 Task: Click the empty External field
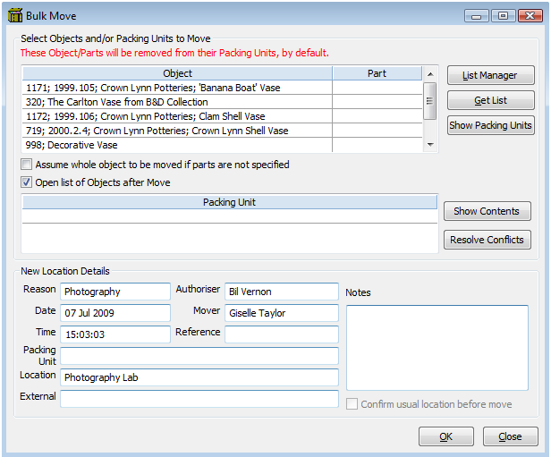[199, 399]
